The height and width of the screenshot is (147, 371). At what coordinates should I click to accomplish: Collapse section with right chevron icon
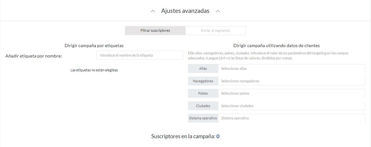pyautogui.click(x=218, y=11)
